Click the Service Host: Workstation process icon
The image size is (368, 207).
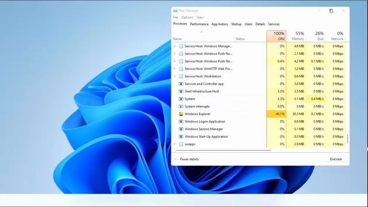coord(181,76)
